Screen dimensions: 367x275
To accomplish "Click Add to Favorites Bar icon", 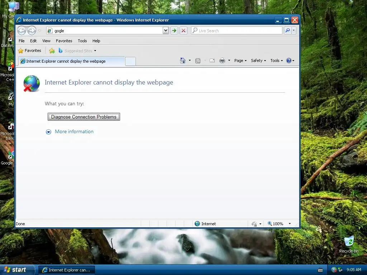I will (x=52, y=50).
